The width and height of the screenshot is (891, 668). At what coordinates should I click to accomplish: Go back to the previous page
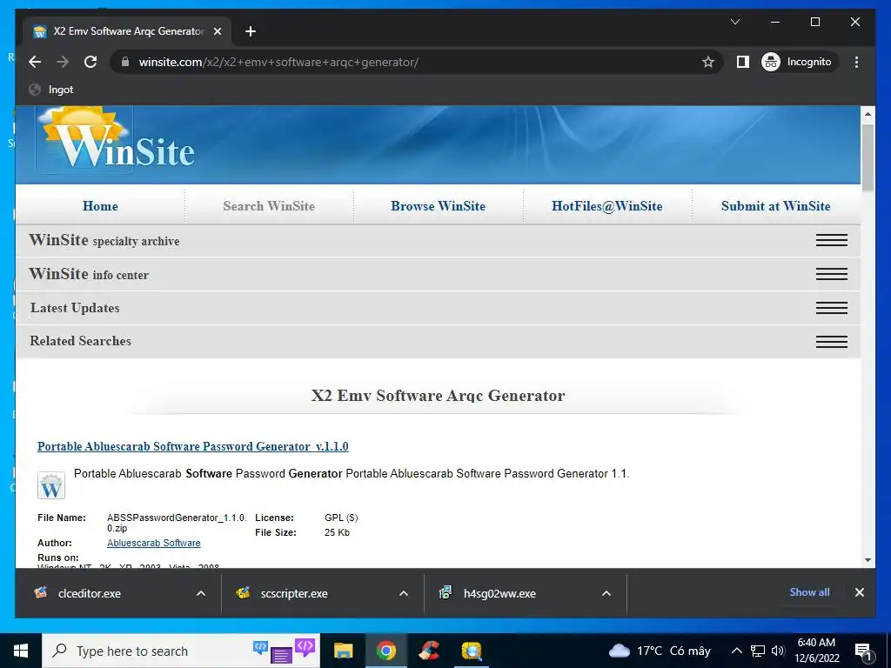pyautogui.click(x=35, y=62)
